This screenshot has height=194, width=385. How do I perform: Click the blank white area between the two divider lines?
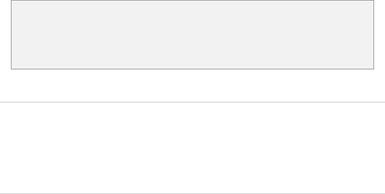[x=192, y=147]
